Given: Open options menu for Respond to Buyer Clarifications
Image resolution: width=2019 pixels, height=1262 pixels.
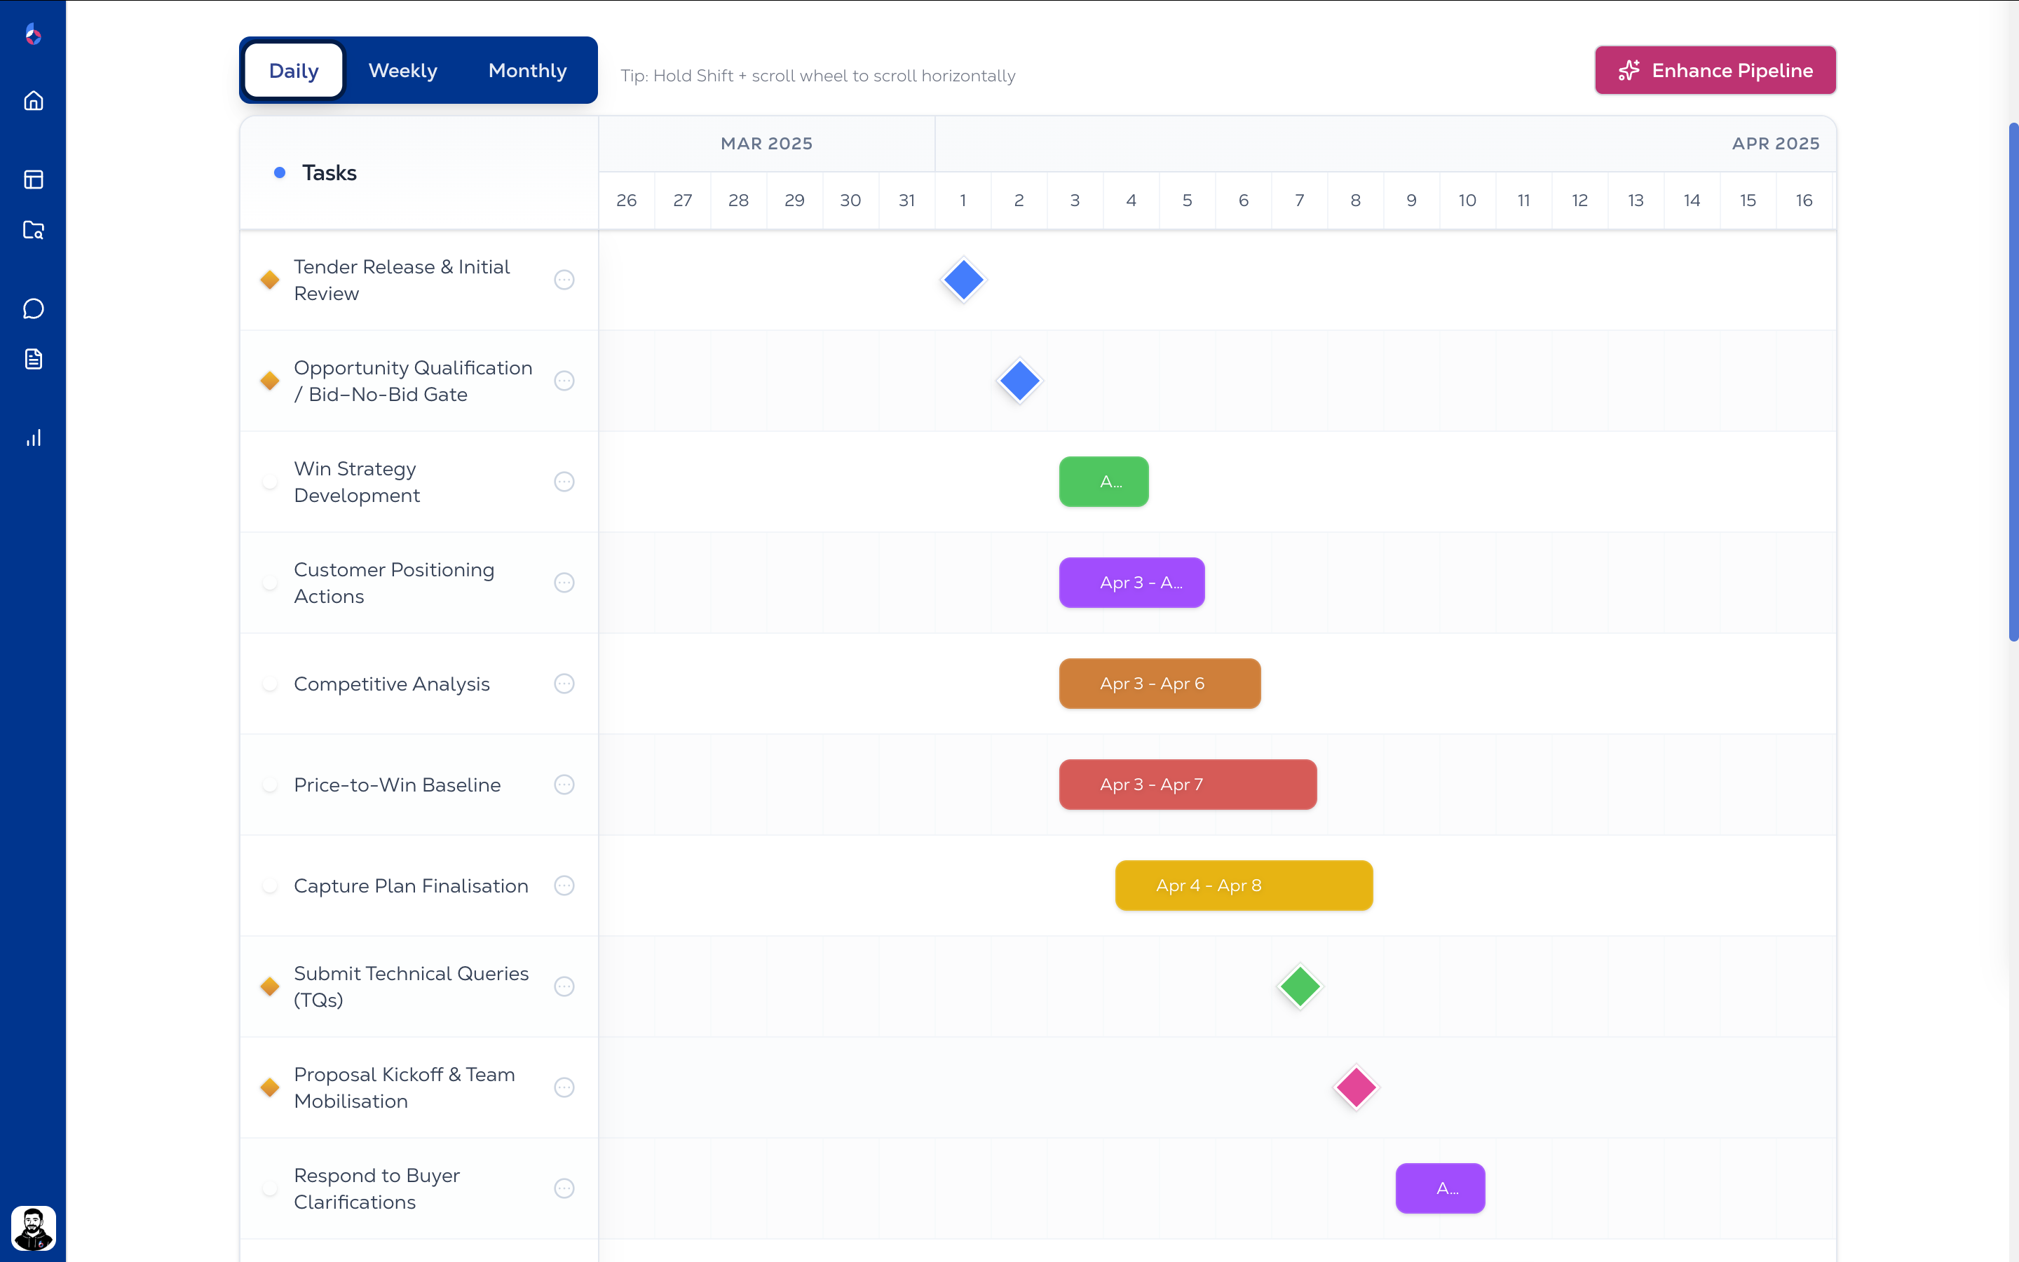Looking at the screenshot, I should (565, 1188).
